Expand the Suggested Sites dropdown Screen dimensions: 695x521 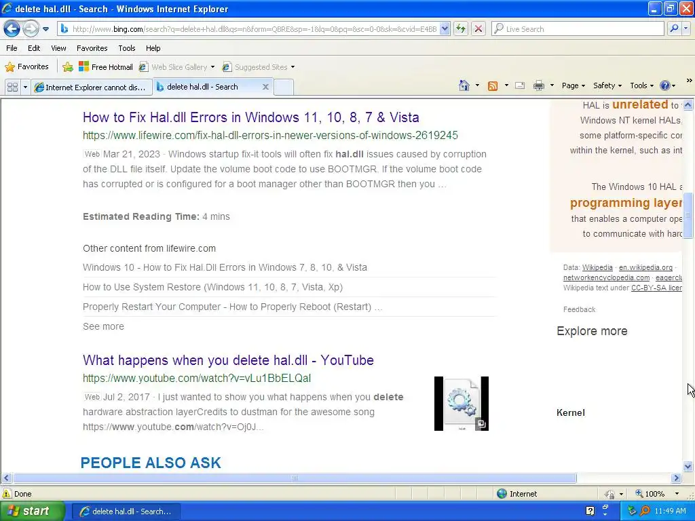point(293,67)
